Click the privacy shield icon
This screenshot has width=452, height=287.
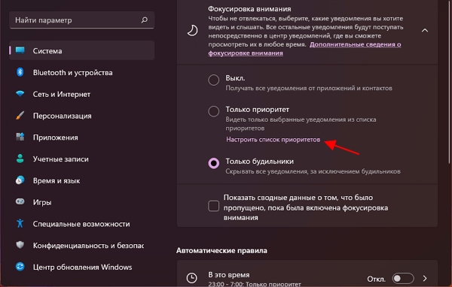click(20, 245)
